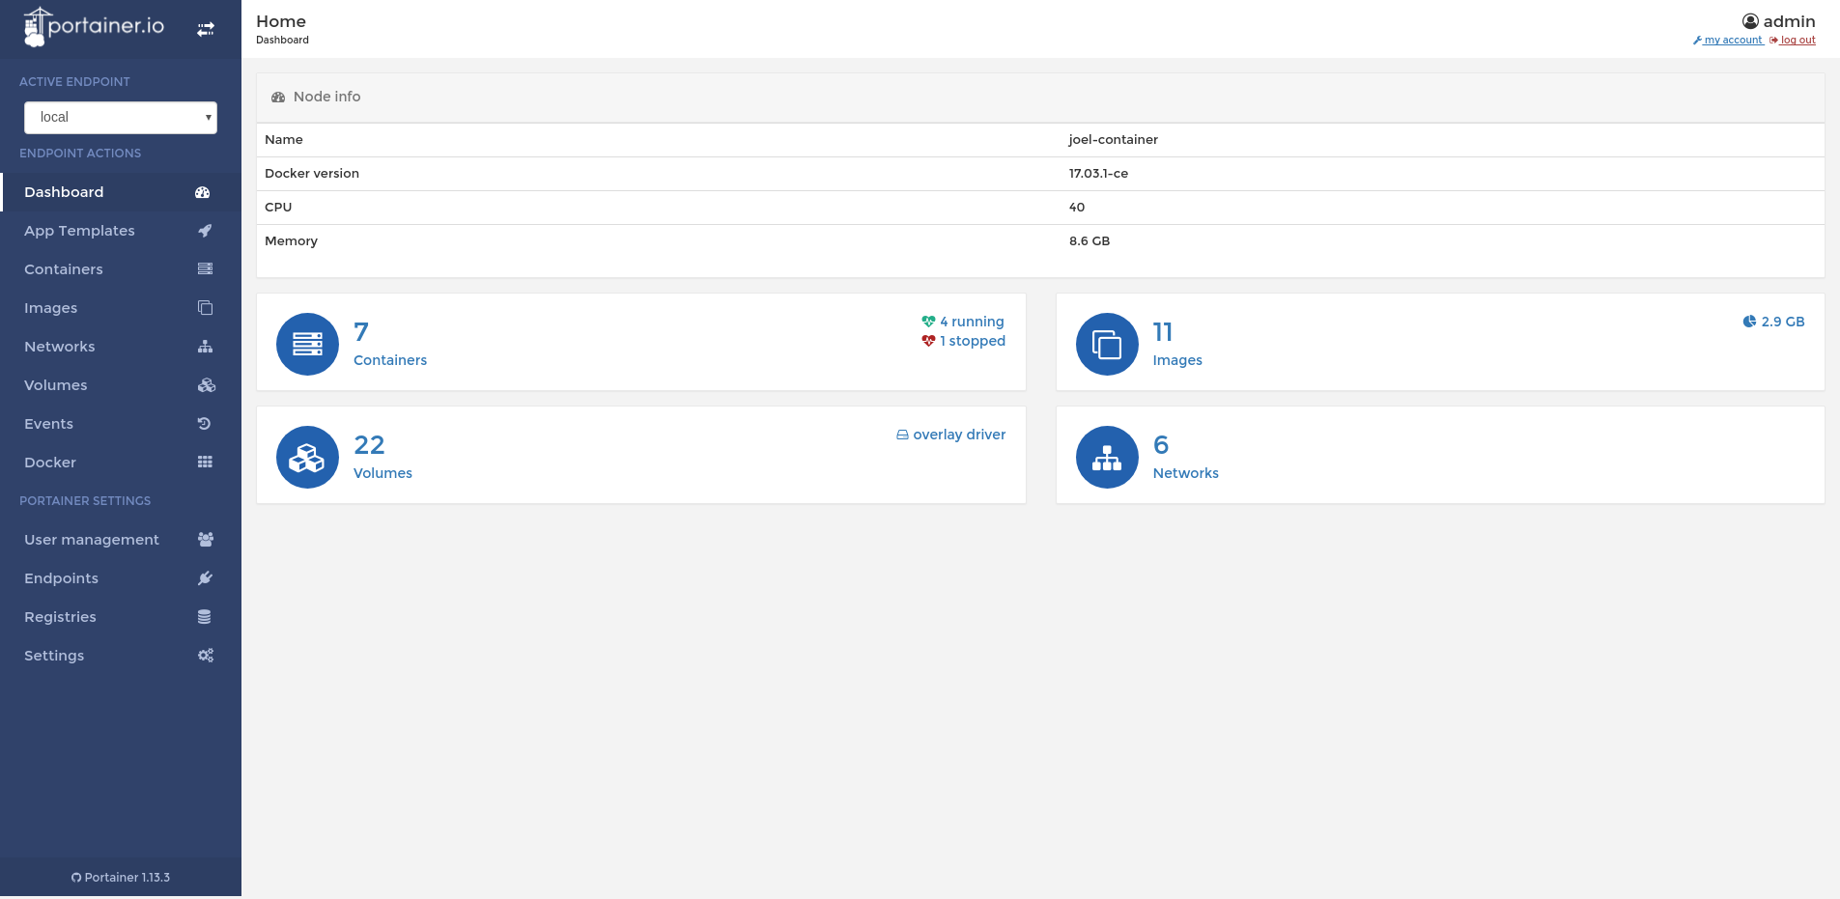The width and height of the screenshot is (1840, 899).
Task: Click the sidebar Volumes cubes icon
Action: pos(206,385)
